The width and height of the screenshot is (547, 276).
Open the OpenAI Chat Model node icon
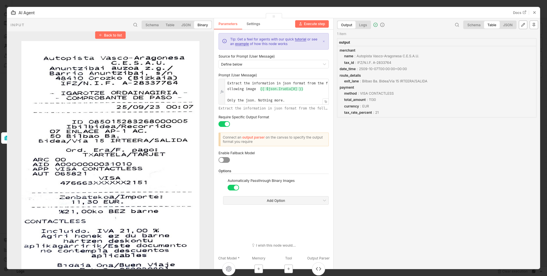[x=228, y=269]
